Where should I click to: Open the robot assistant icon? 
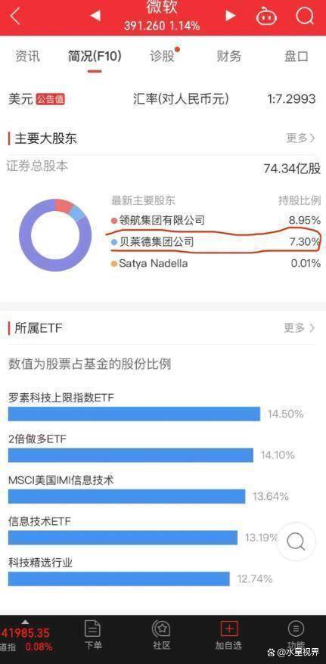point(267,16)
